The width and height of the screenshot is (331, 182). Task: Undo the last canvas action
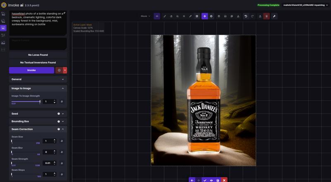point(246,16)
